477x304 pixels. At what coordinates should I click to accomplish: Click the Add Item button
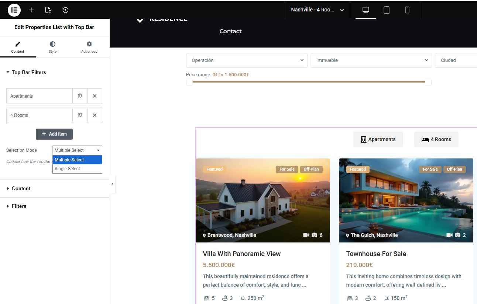pyautogui.click(x=54, y=134)
